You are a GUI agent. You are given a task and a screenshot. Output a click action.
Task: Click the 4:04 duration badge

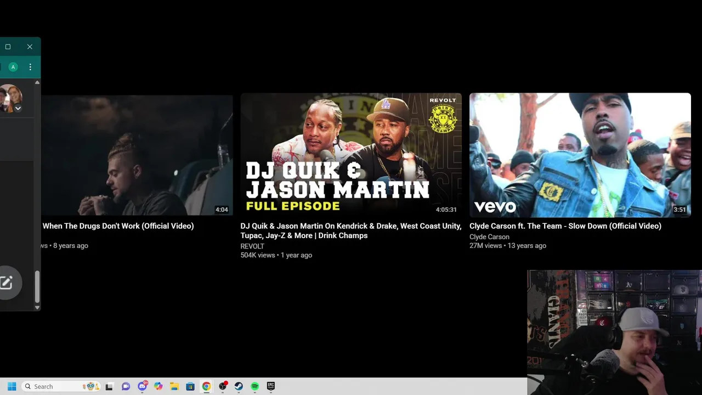coord(222,210)
